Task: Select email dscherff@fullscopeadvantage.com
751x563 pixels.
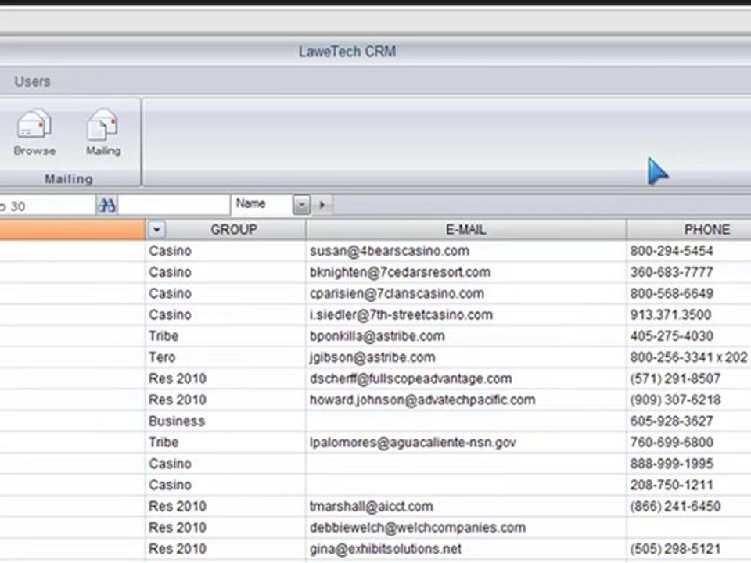Action: 411,378
